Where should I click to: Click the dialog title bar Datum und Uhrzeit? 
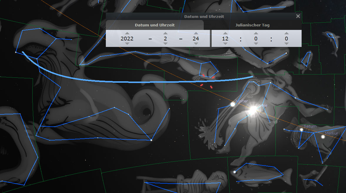[204, 16]
